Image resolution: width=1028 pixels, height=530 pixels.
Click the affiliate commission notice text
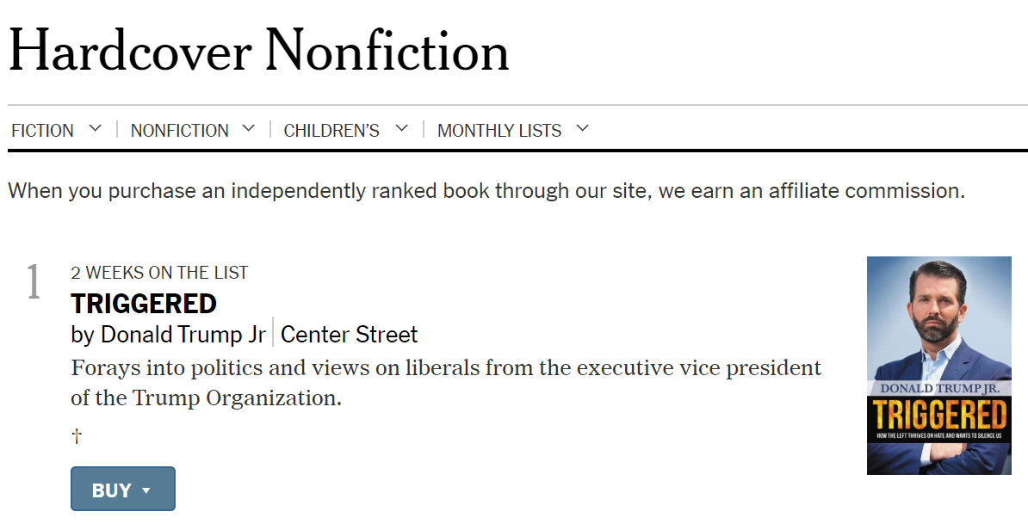pyautogui.click(x=486, y=191)
